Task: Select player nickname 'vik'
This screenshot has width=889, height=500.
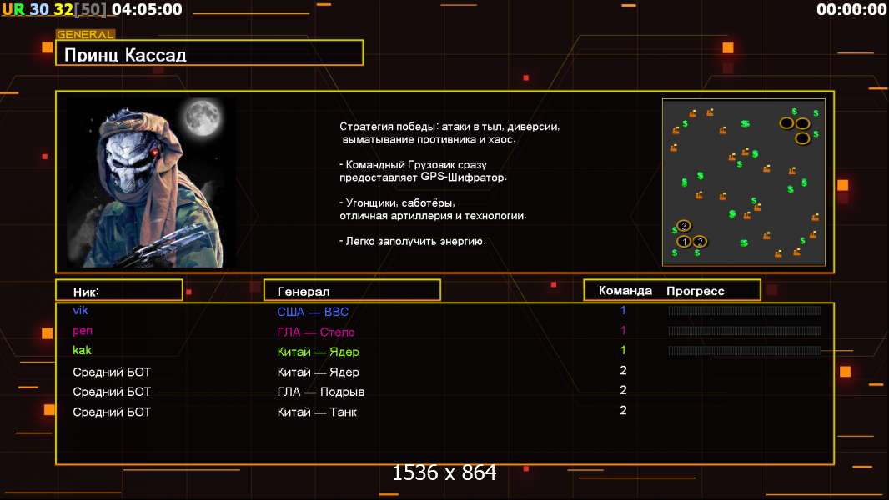Action: (81, 310)
